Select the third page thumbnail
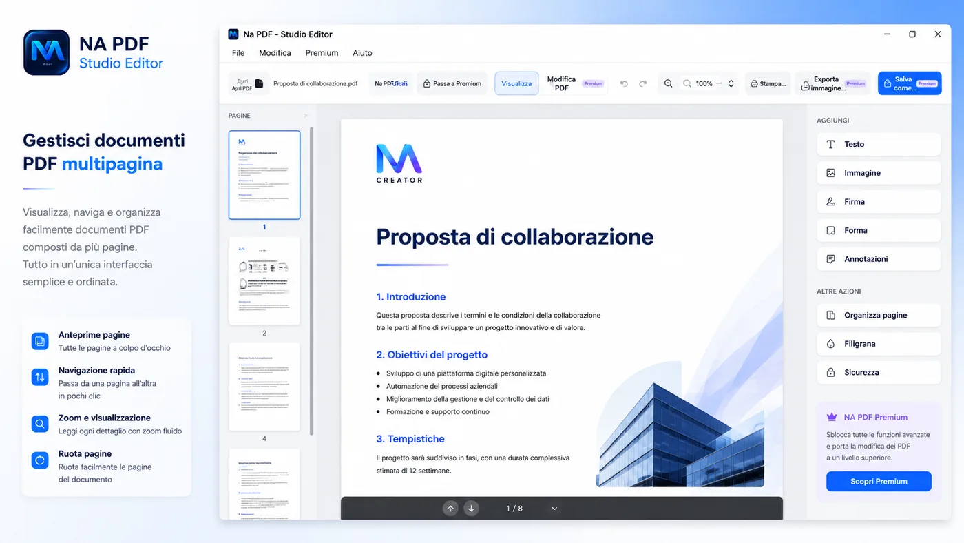The width and height of the screenshot is (964, 543). click(x=264, y=387)
